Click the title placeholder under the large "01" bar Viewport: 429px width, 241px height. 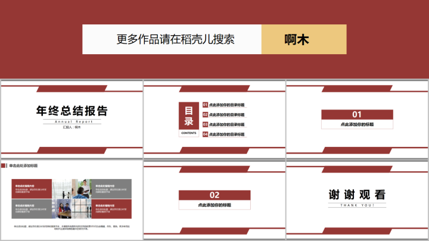click(x=357, y=124)
